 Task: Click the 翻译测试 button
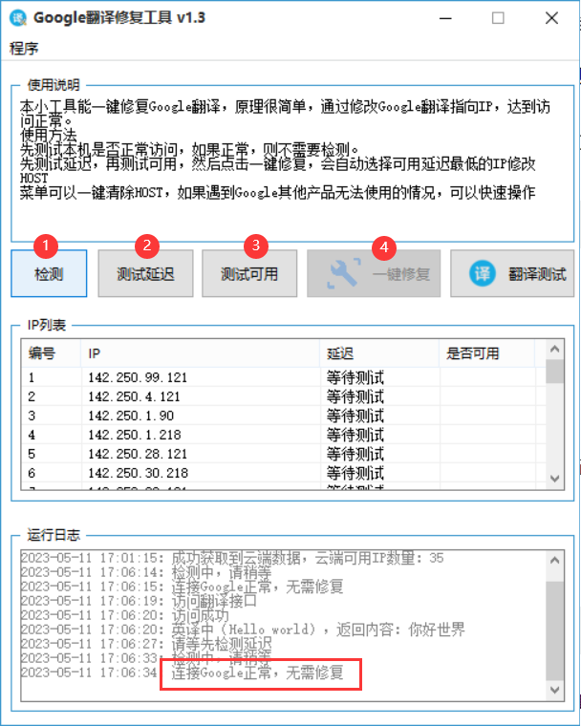click(512, 273)
